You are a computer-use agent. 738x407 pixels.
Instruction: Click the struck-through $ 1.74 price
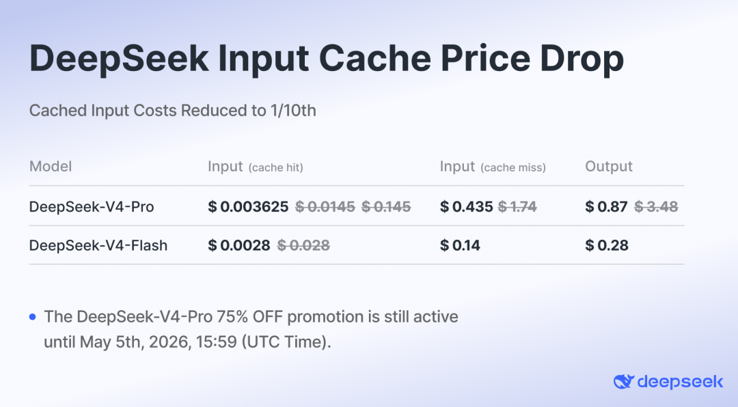point(517,207)
